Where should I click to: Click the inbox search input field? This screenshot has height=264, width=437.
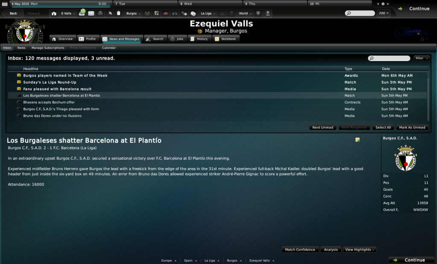[x=389, y=58]
